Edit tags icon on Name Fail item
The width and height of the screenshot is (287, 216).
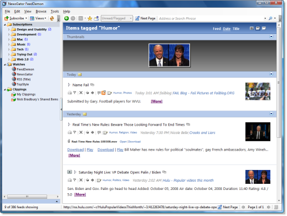110,93
